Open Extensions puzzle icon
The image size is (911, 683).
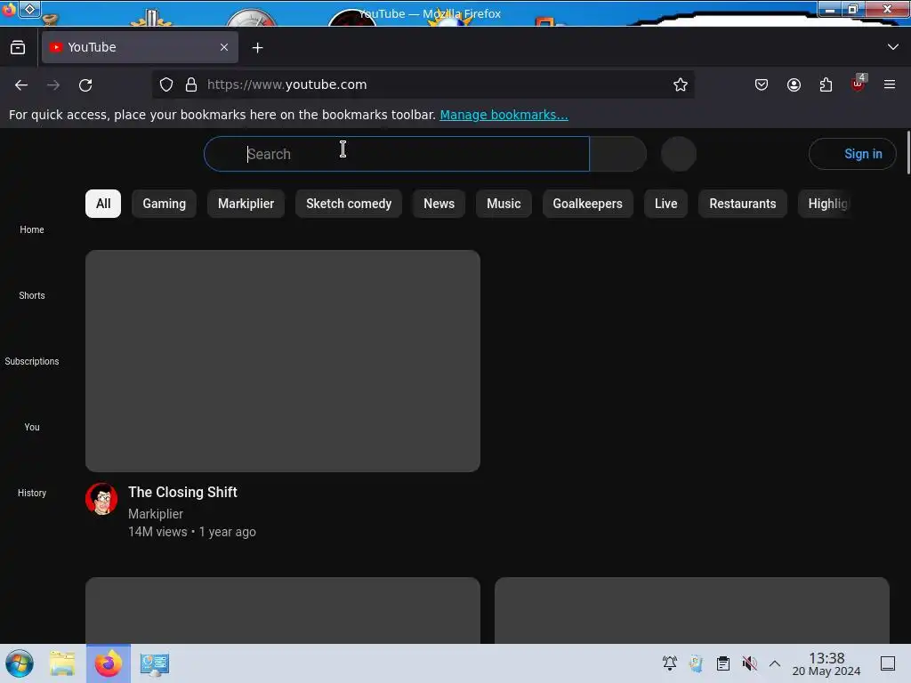tap(826, 84)
